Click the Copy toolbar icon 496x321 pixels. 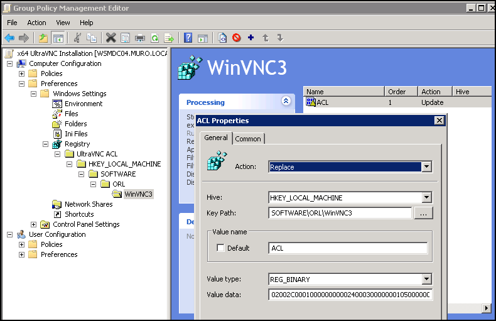click(x=92, y=38)
